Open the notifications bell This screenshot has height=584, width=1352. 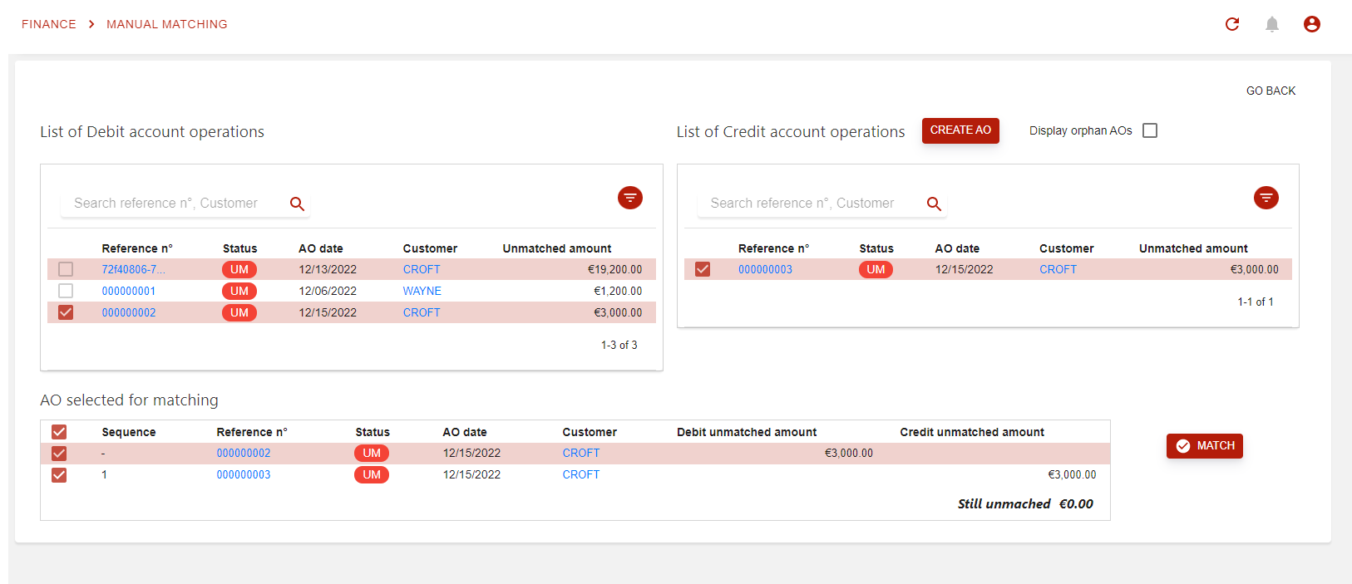(x=1272, y=24)
